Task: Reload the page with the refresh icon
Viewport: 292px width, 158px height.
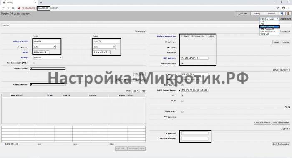Action: tap(13, 8)
